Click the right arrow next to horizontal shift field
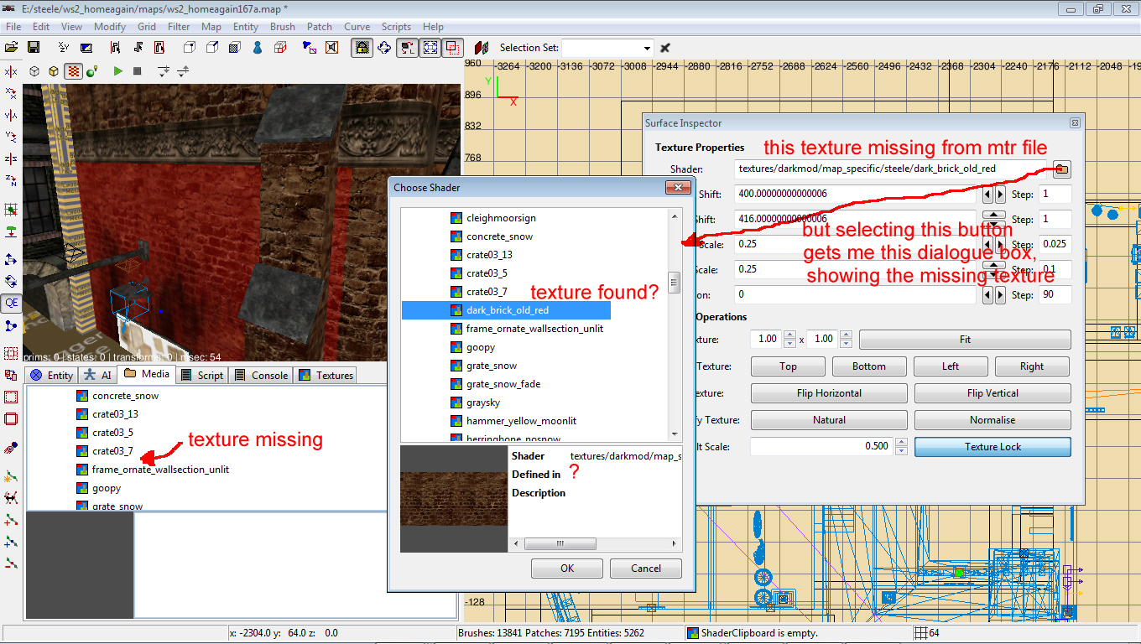The width and height of the screenshot is (1141, 644). 999,195
